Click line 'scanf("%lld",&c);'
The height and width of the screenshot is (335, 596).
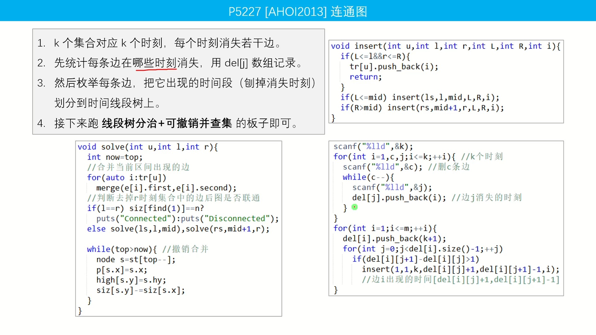click(382, 167)
